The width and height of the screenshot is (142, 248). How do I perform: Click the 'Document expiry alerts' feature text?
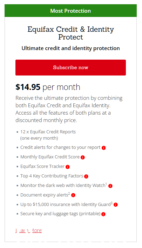point(45,195)
